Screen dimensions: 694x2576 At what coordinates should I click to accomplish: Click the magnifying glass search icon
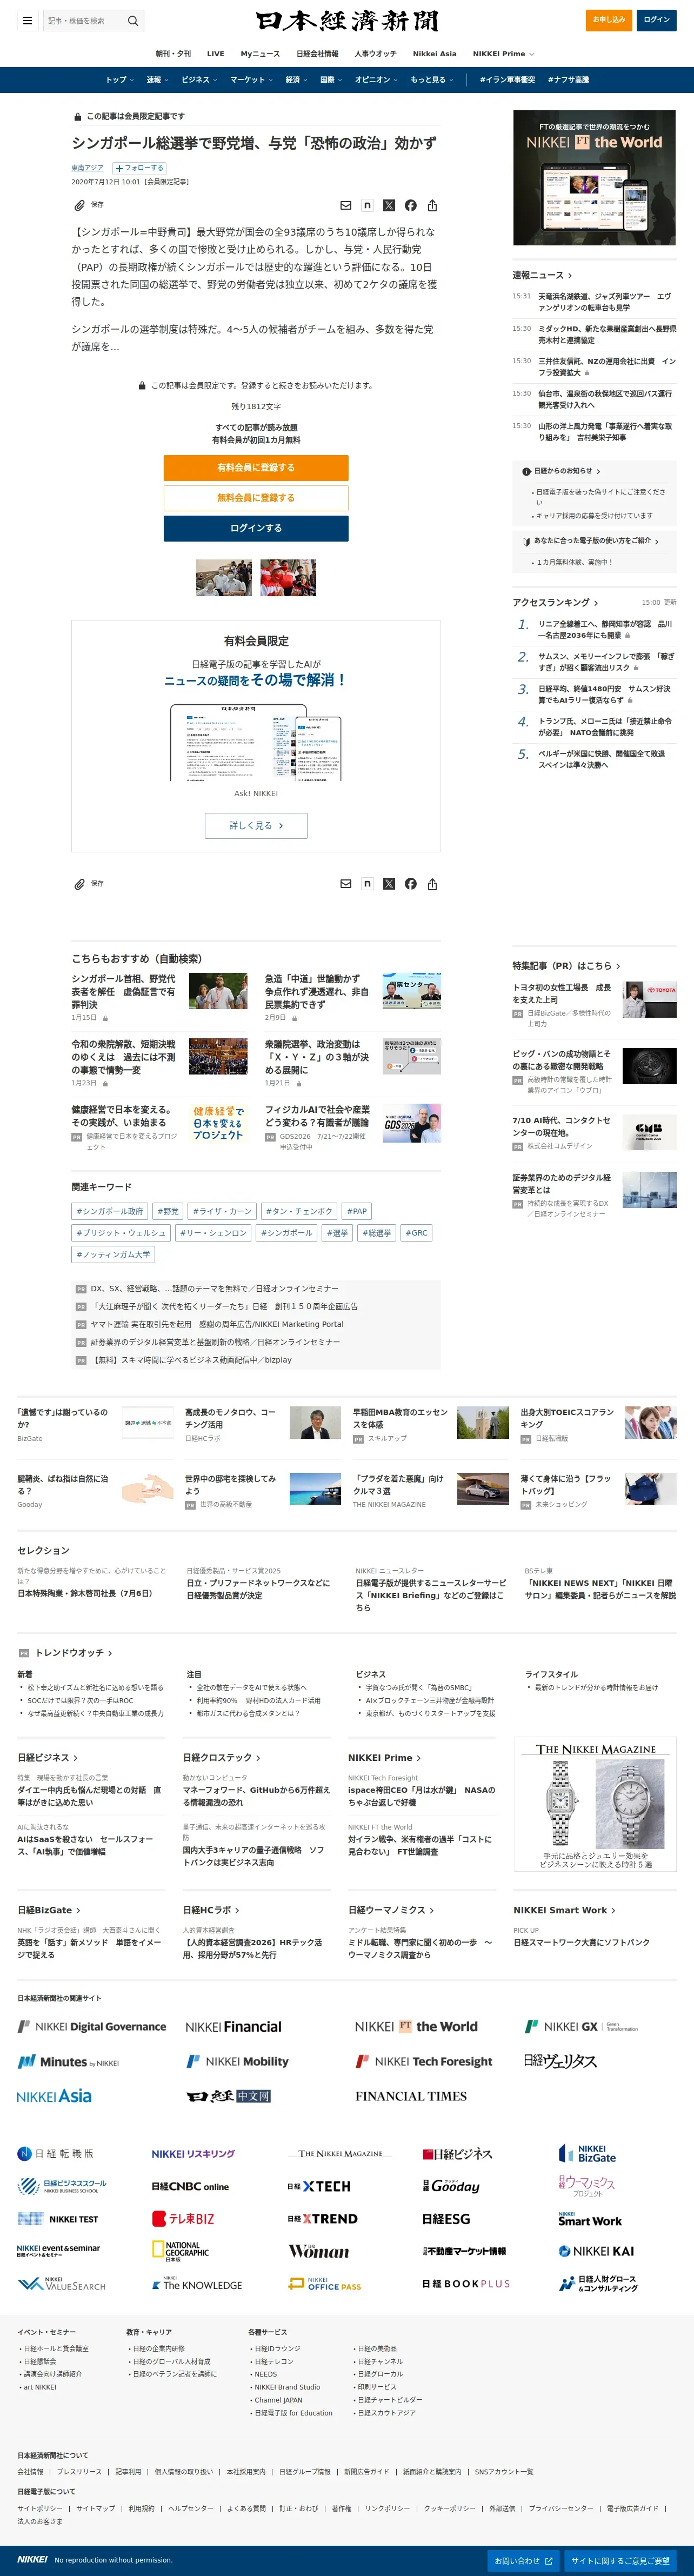(133, 20)
